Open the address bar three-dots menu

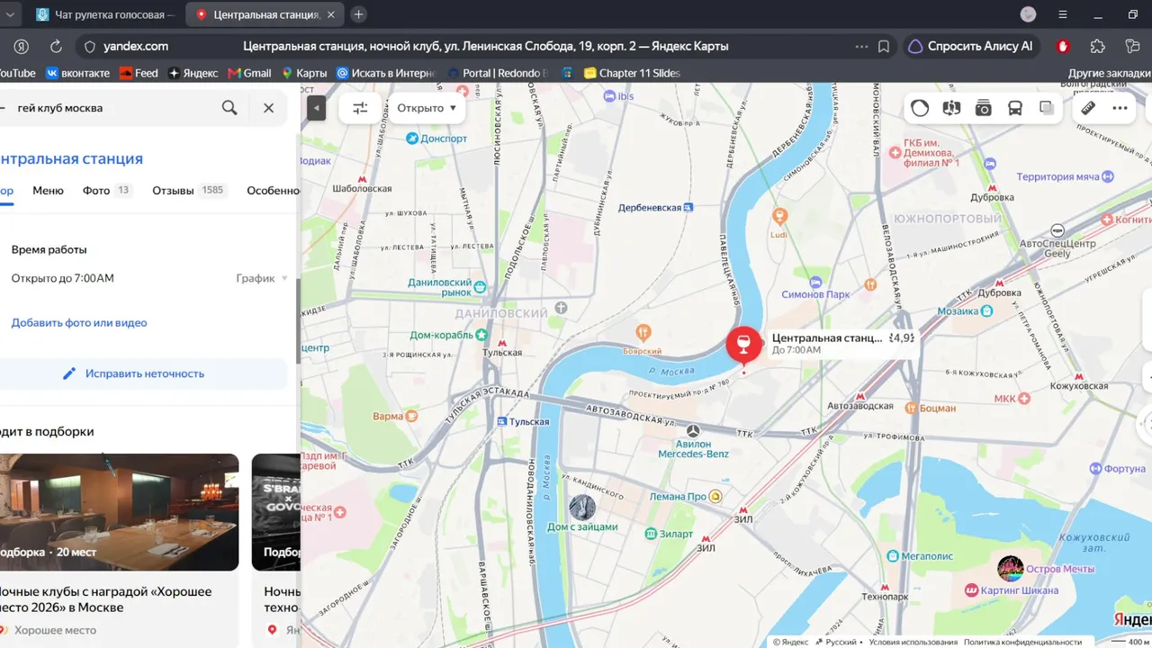[x=861, y=47]
